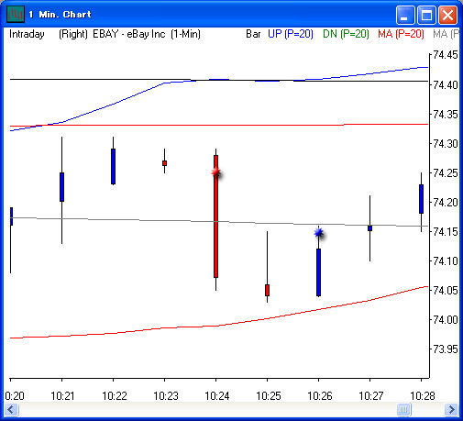The width and height of the screenshot is (463, 421).
Task: Select the blue 10:26 candlestick body
Action: point(318,272)
